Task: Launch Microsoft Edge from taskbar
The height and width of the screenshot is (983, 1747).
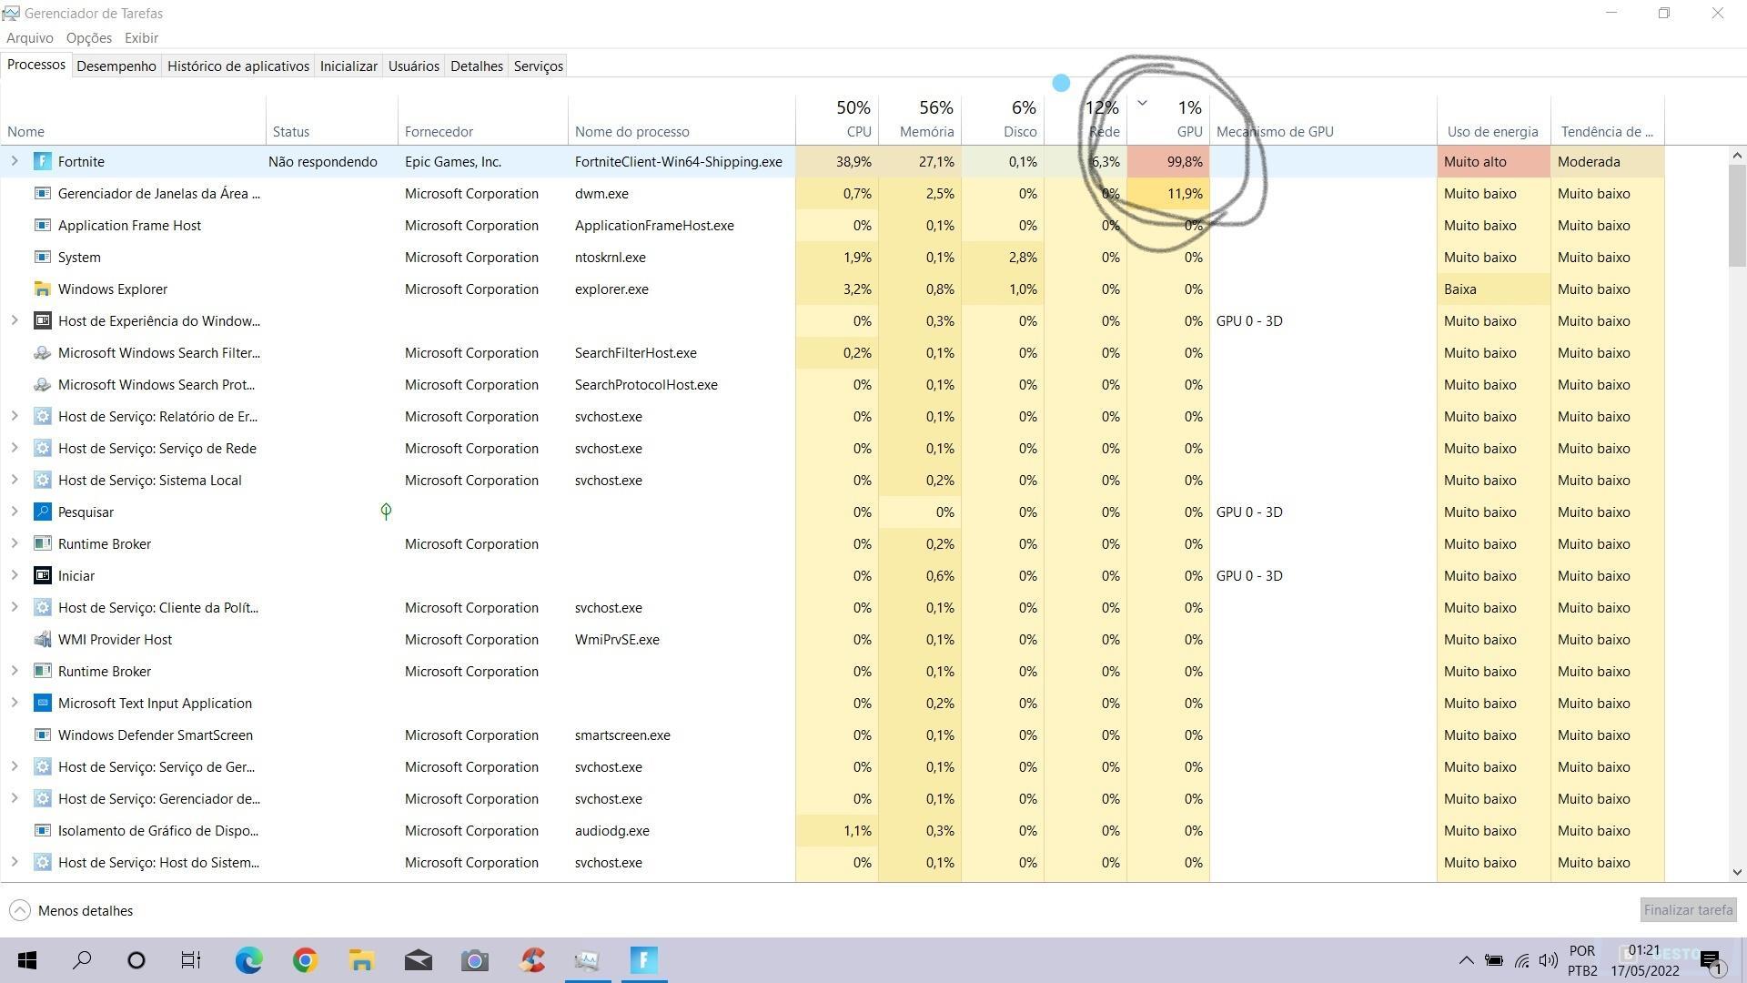Action: click(248, 960)
